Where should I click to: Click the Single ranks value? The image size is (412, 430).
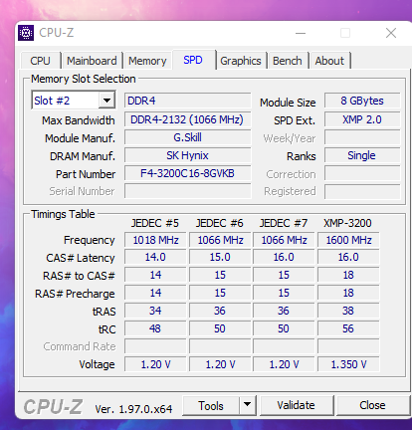point(362,155)
